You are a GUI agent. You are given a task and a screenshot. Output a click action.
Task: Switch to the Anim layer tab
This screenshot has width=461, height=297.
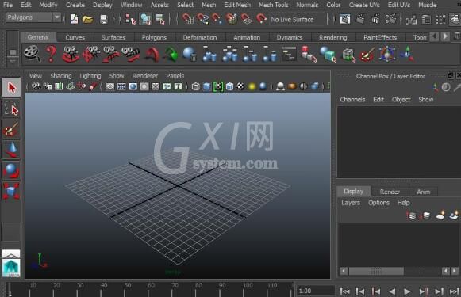[x=424, y=192]
